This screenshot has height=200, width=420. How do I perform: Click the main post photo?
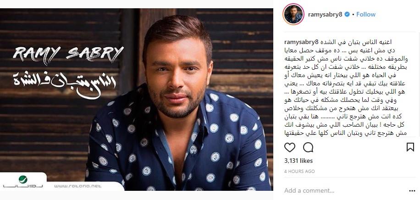pos(136,100)
